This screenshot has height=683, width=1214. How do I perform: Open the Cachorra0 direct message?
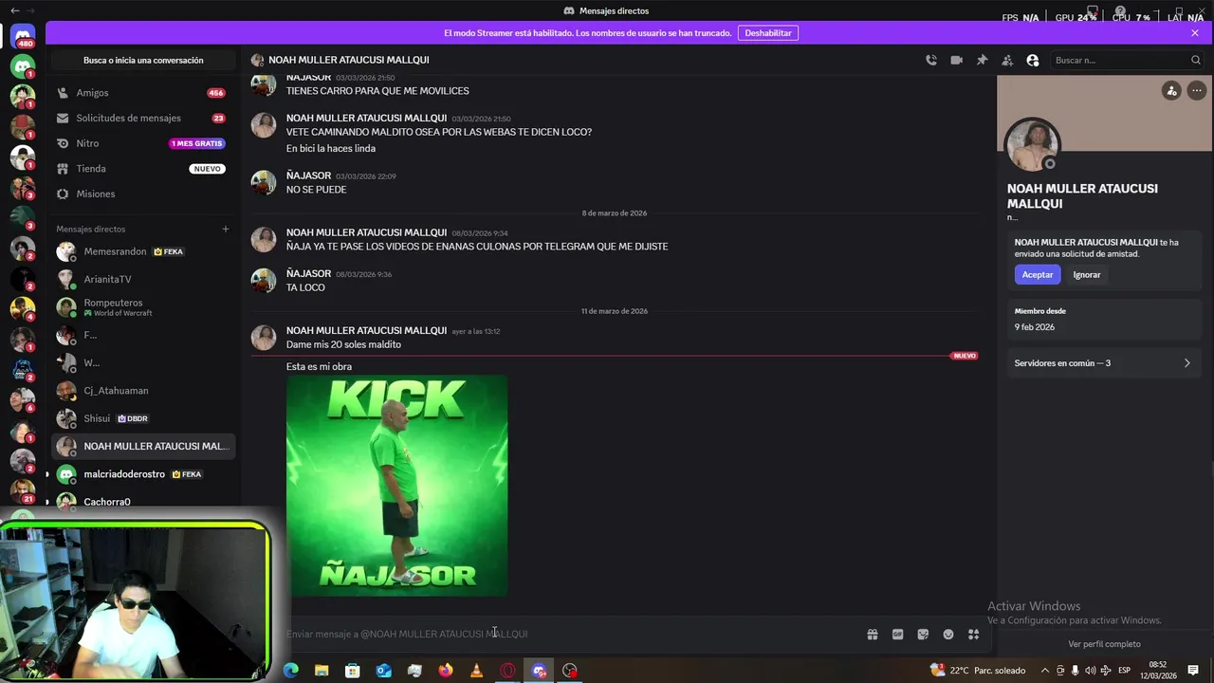coord(142,502)
